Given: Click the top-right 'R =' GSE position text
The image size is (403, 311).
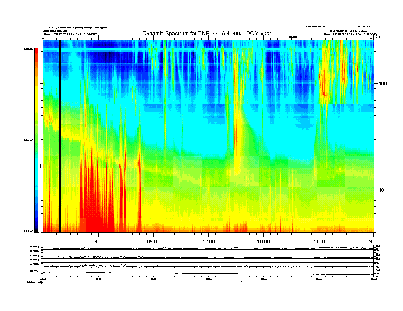Looking at the screenshot, I should click(x=350, y=34).
